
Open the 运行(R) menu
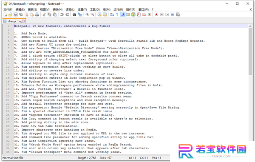118,9
